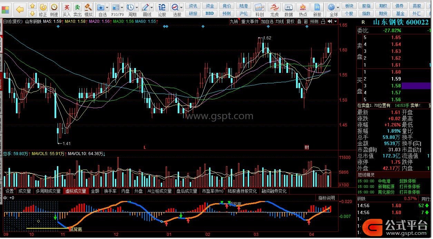This screenshot has height=239, width=433.
Task: Click the 研报 research reports button
Action: coord(193,13)
